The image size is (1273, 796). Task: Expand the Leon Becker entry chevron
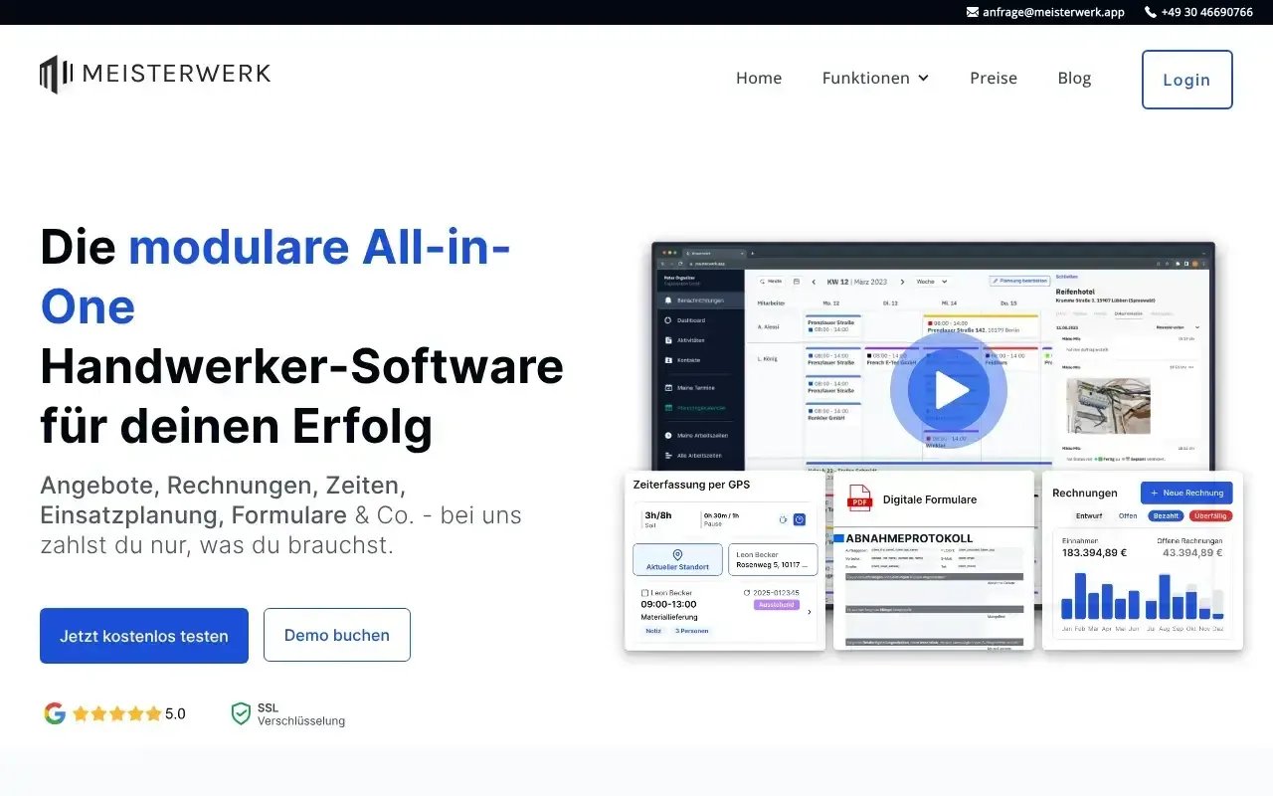(x=809, y=612)
